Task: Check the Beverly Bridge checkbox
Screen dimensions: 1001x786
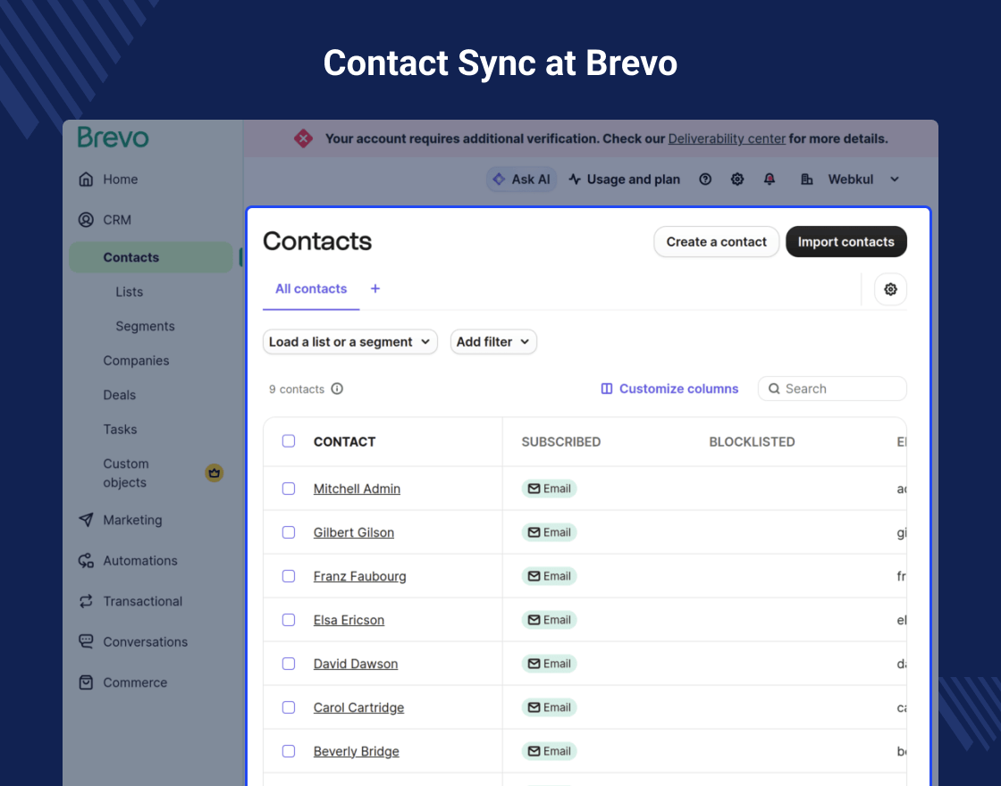Action: click(289, 751)
